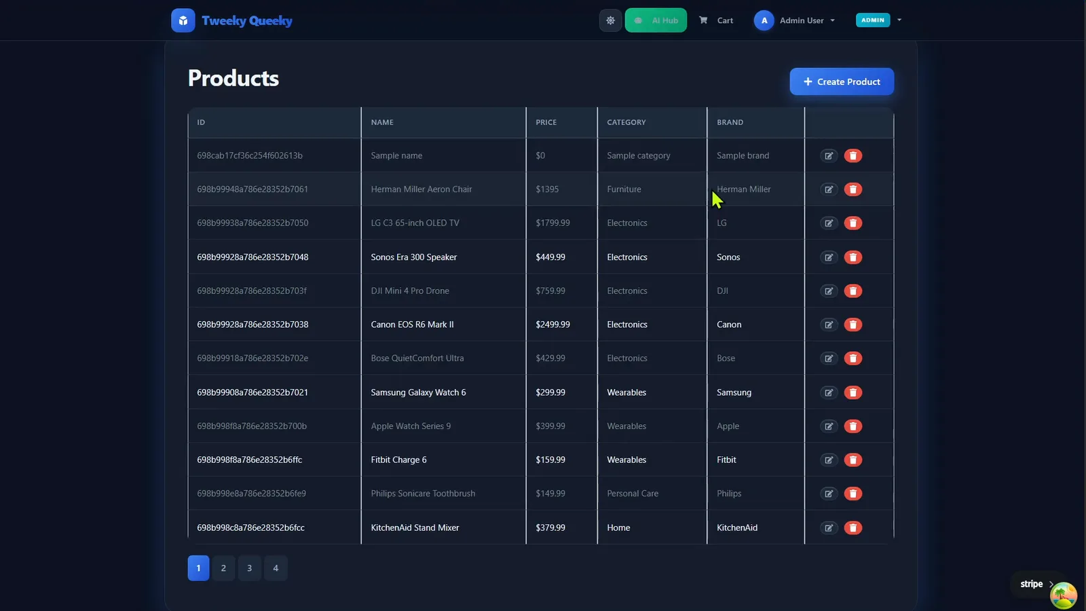Toggle the theme switch sun icon

[x=610, y=20]
